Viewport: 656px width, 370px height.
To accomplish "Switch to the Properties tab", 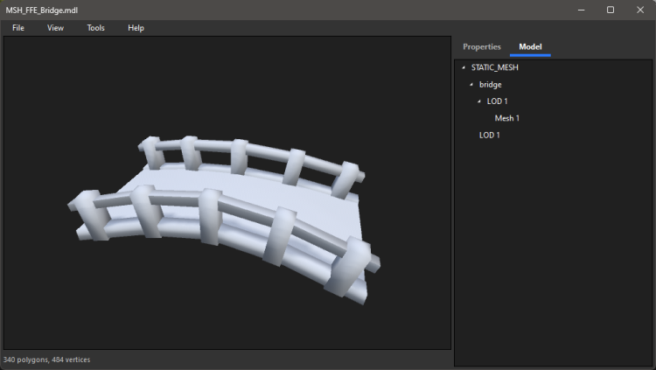I will [x=482, y=47].
